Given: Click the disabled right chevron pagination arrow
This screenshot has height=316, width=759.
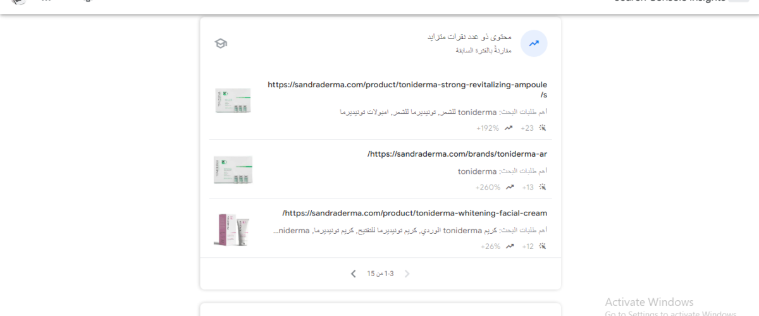Looking at the screenshot, I should pyautogui.click(x=407, y=274).
